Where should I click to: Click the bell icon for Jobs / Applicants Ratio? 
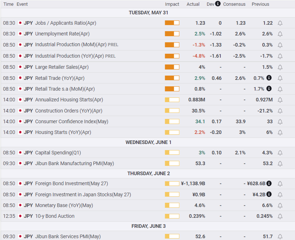click(x=280, y=23)
